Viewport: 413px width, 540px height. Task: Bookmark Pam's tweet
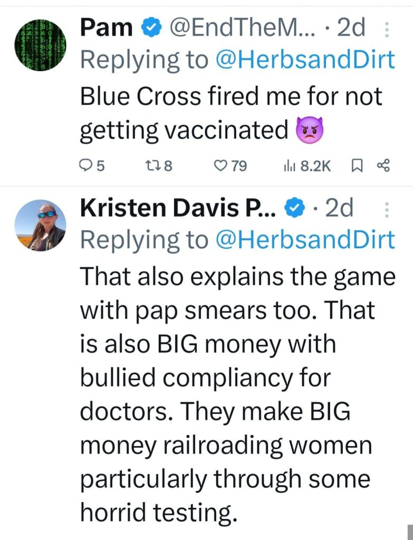(x=355, y=167)
